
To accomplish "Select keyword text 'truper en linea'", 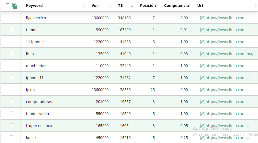I will tap(39, 126).
